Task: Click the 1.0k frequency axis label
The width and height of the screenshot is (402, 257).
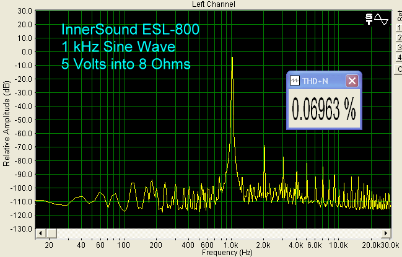Action: coord(231,245)
